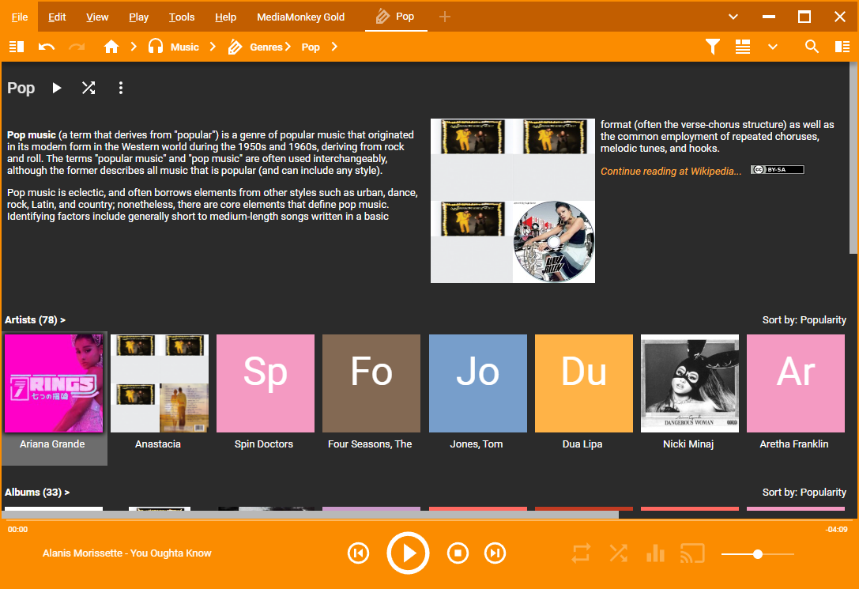Toggle the left panel layout button
Viewport: 859px width, 589px height.
point(17,47)
